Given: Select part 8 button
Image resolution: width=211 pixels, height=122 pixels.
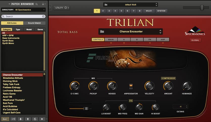Looking at the screenshot, I should tap(140, 11).
